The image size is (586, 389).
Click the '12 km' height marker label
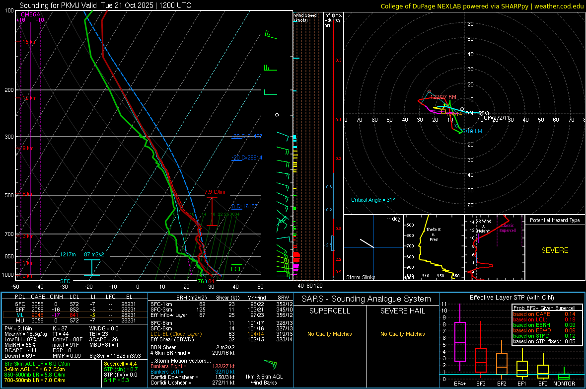tap(29, 98)
